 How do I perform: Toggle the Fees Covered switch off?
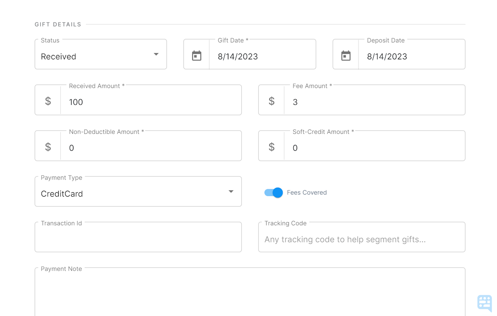tap(273, 192)
